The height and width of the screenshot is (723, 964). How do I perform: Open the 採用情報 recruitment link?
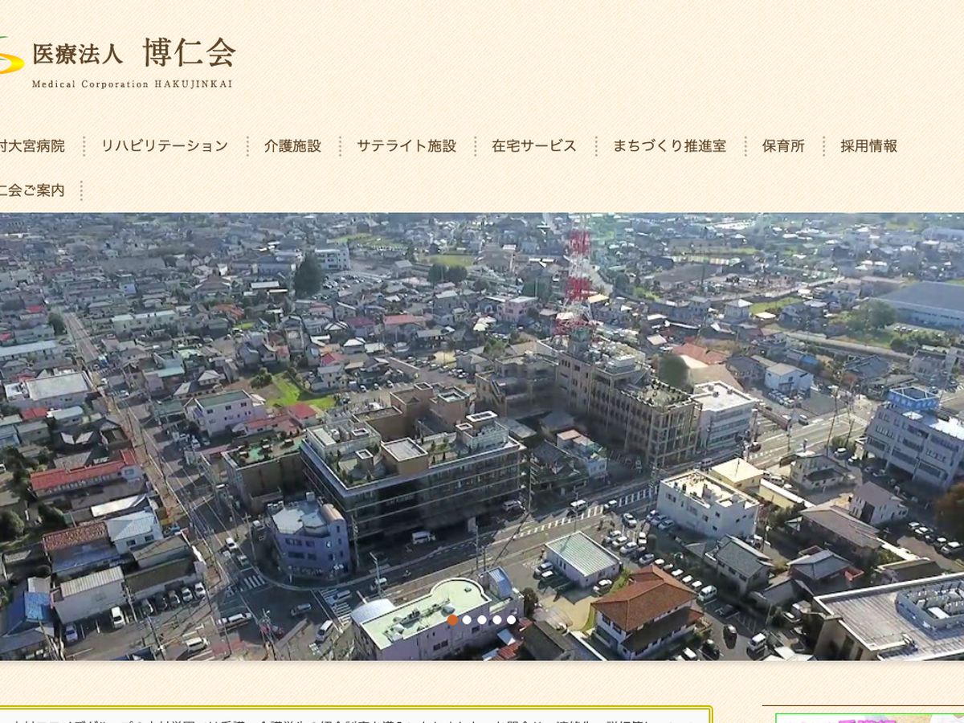click(868, 146)
